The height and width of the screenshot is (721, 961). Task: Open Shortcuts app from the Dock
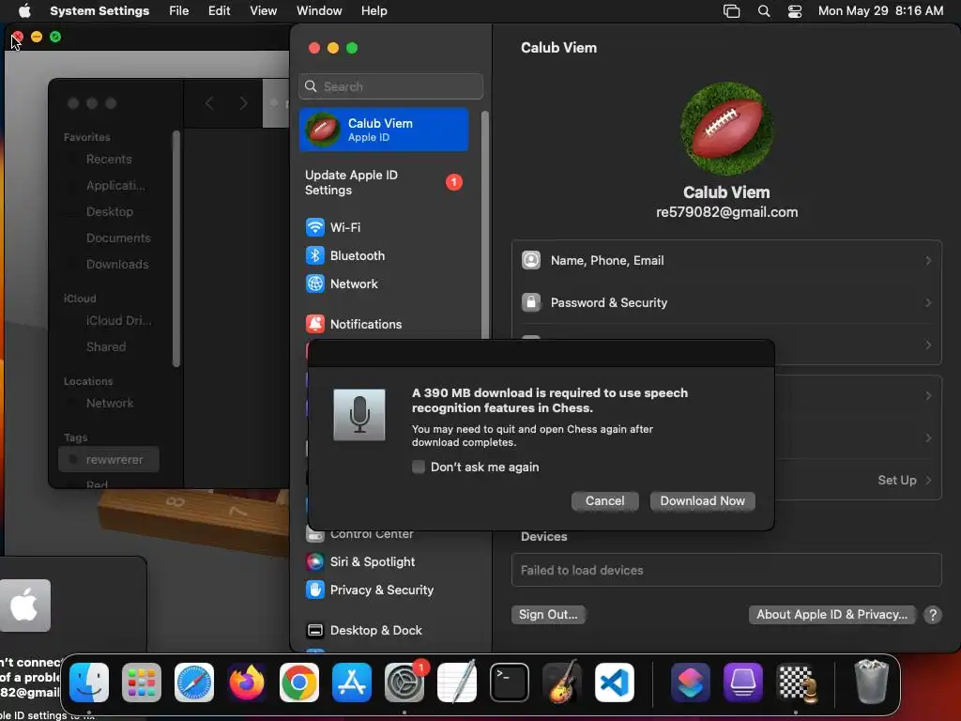point(691,683)
